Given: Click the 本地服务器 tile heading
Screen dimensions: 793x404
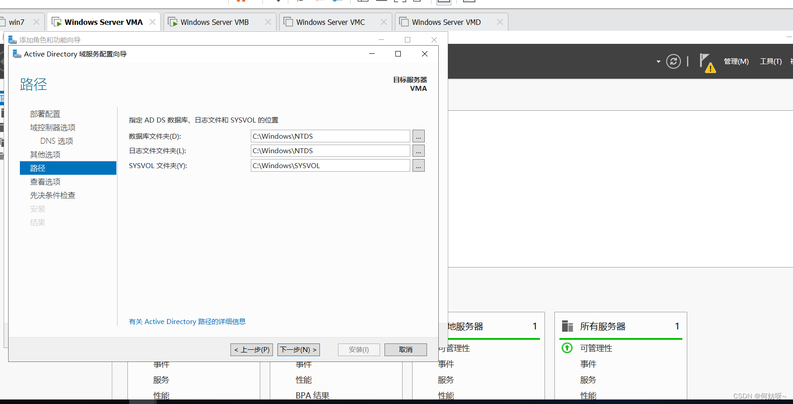Looking at the screenshot, I should pos(465,326).
